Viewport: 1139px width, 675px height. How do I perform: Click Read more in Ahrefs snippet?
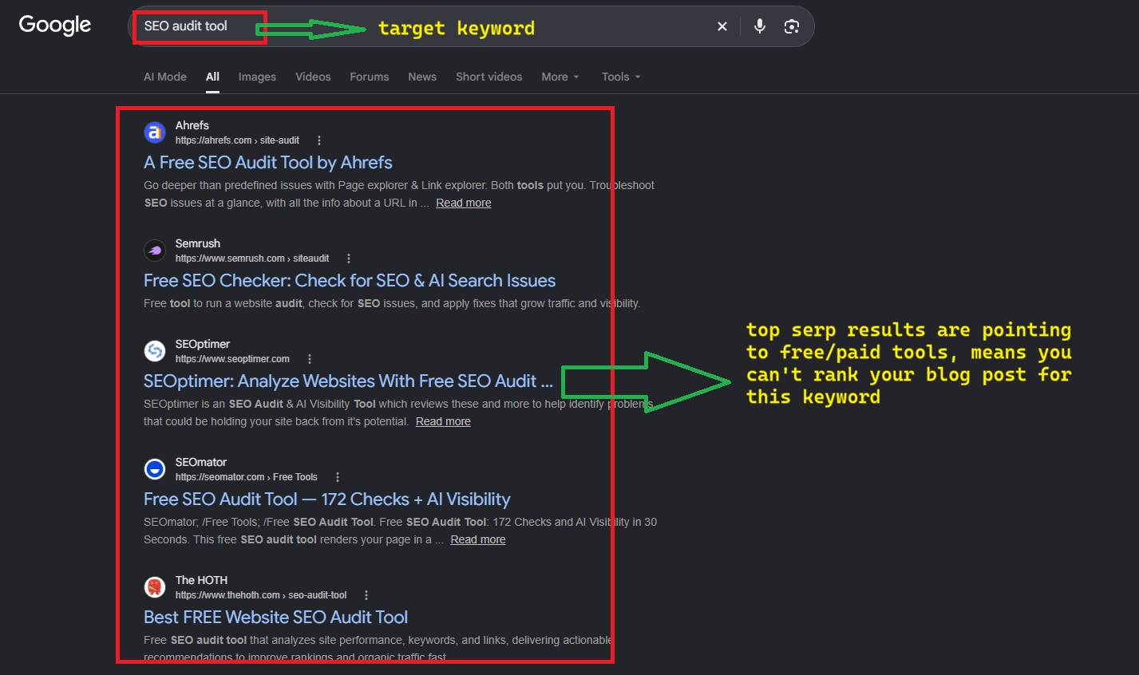464,203
